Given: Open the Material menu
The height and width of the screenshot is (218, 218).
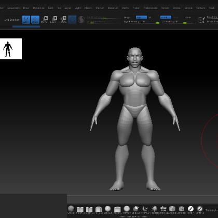Looking at the screenshot, I should pyautogui.click(x=113, y=8).
